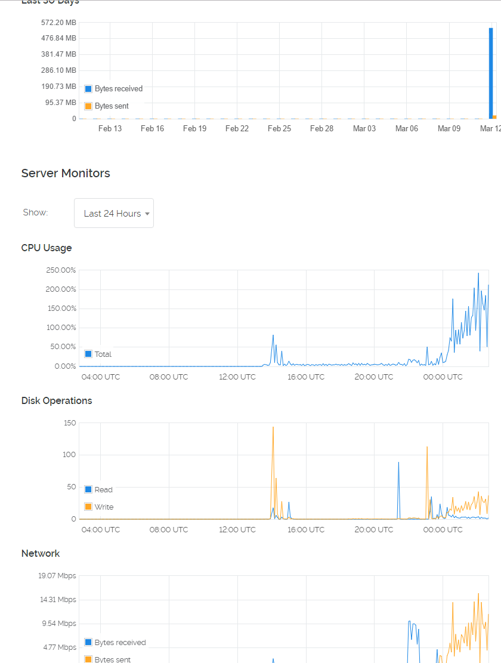Click the Disk Operations heading
Screen dimensions: 501x663
(x=57, y=400)
